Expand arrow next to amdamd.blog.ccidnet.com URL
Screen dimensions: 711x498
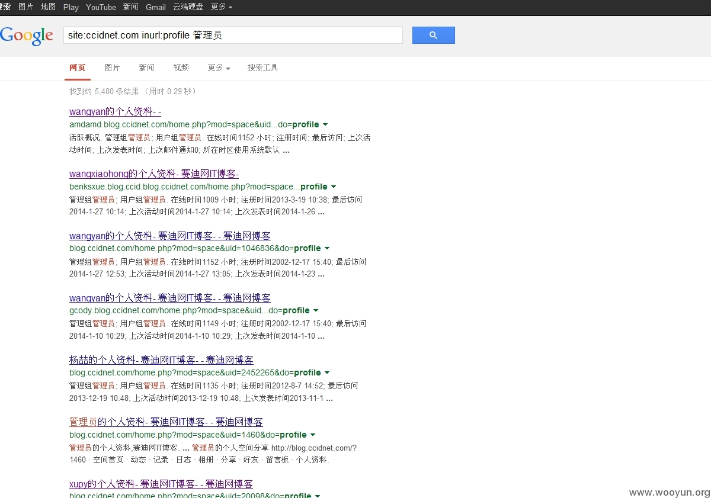[325, 125]
